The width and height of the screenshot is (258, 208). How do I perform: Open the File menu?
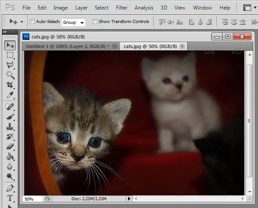[26, 8]
